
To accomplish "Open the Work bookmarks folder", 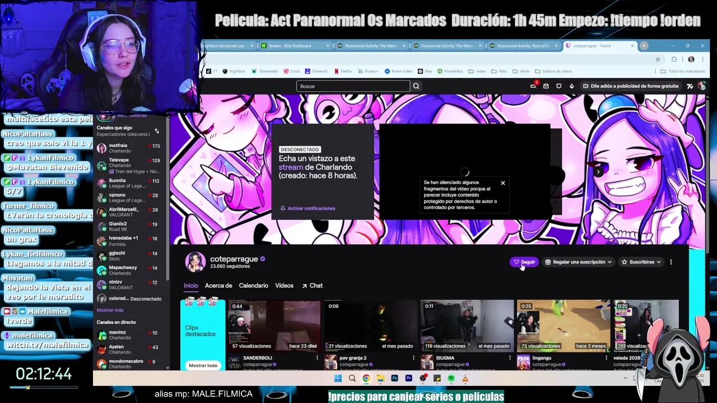I will (x=521, y=71).
